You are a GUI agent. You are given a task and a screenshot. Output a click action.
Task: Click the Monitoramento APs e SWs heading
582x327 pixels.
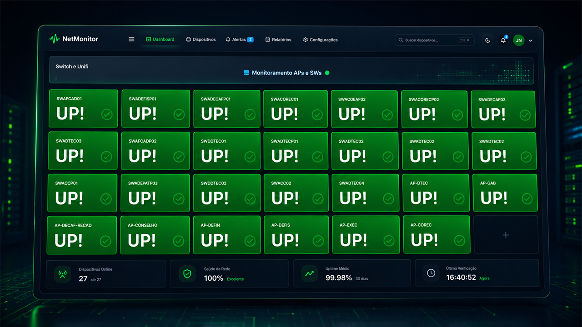pos(287,72)
